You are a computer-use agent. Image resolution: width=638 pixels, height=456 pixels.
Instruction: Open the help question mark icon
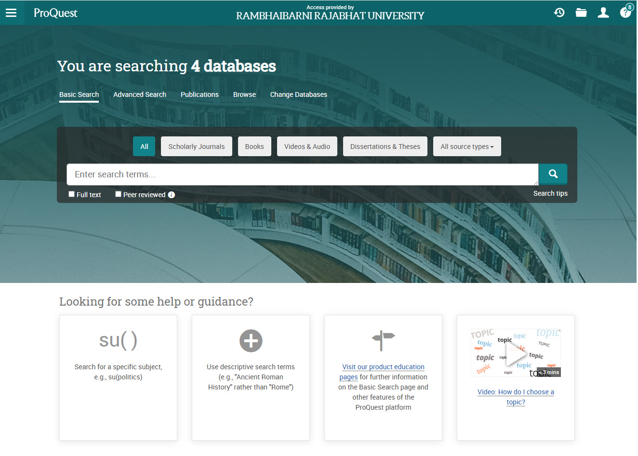[625, 12]
